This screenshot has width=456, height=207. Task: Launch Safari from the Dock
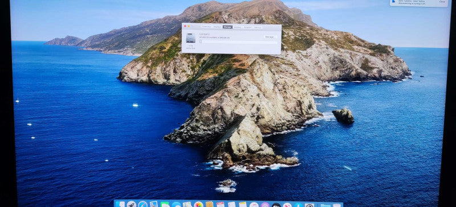[x=143, y=204]
